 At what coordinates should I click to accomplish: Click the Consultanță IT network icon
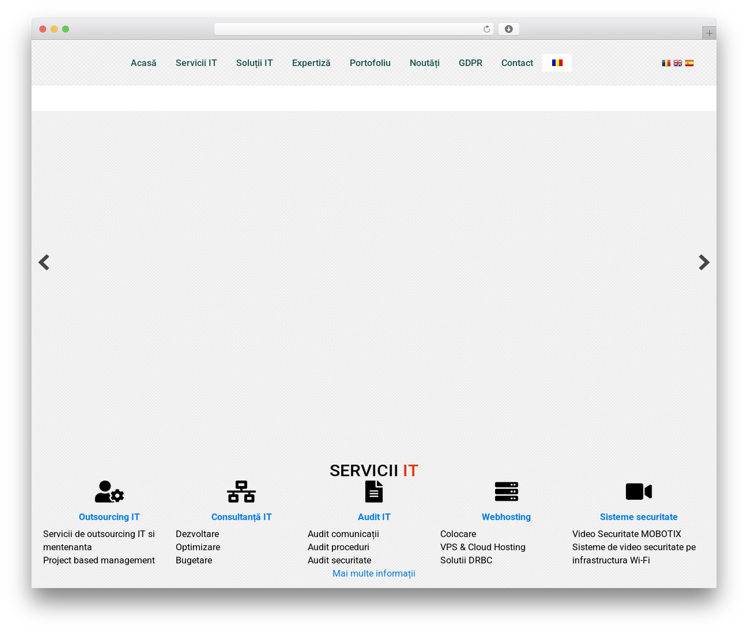pos(241,492)
